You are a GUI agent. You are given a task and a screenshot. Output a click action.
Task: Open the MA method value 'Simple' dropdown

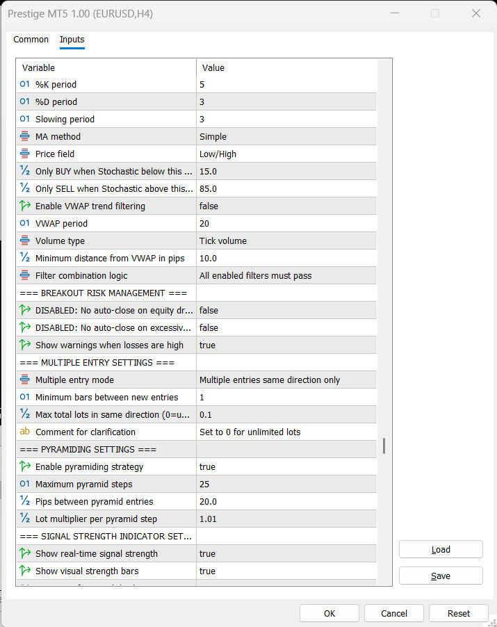point(286,136)
